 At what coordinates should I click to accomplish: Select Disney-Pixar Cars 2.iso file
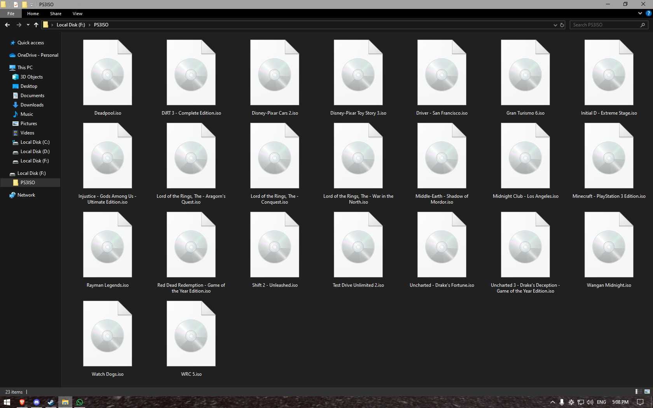[274, 72]
